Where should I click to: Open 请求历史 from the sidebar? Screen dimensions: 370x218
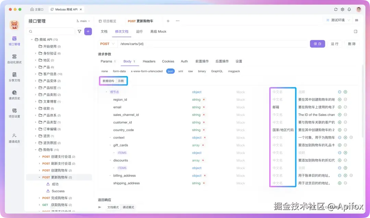click(x=14, y=95)
